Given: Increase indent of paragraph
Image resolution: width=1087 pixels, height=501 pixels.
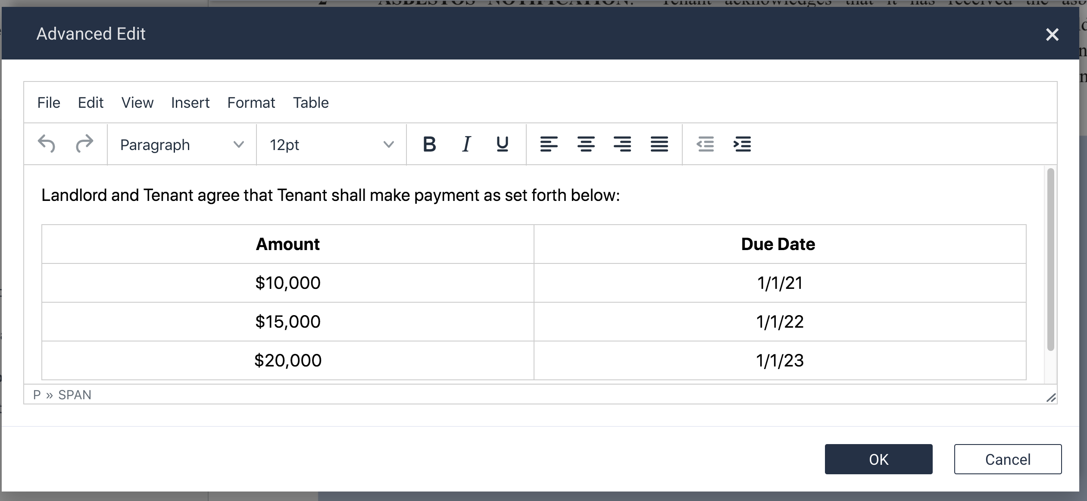Looking at the screenshot, I should pyautogui.click(x=742, y=144).
